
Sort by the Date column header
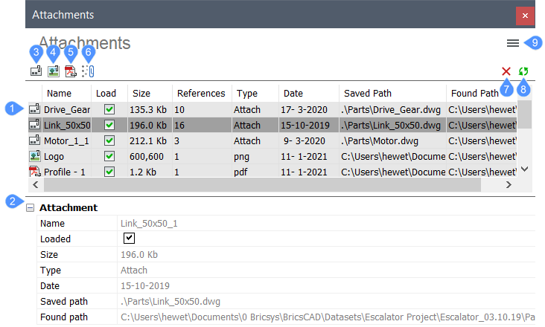coord(293,94)
